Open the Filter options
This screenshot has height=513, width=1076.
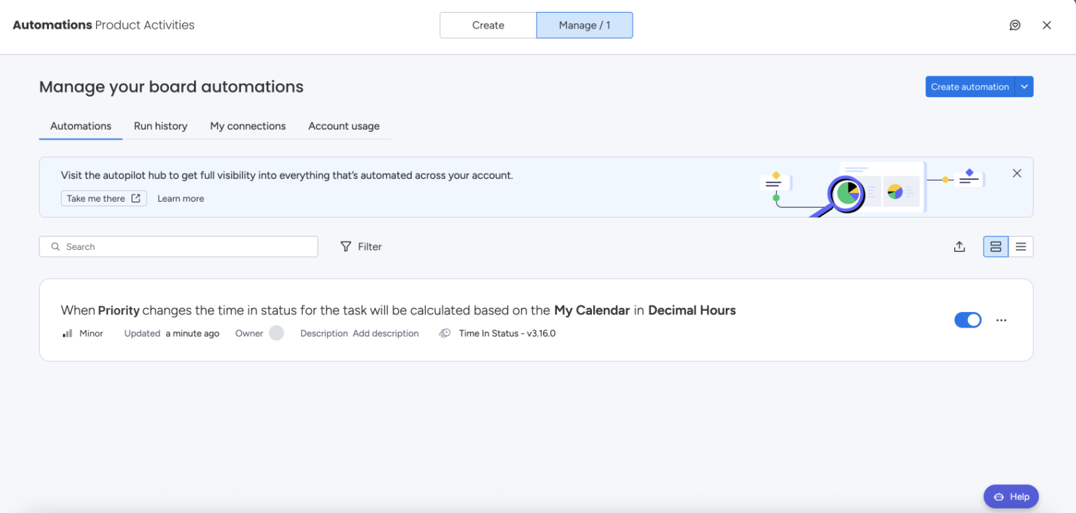(x=361, y=246)
